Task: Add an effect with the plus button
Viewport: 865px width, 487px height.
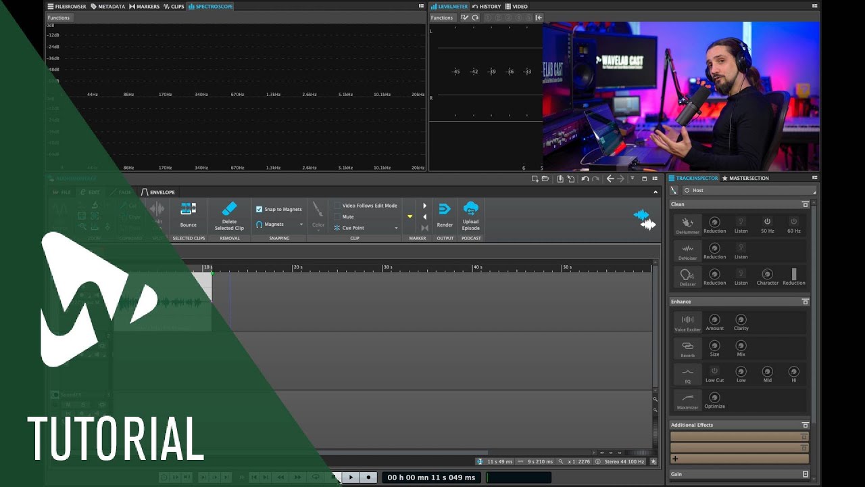Action: click(x=674, y=459)
